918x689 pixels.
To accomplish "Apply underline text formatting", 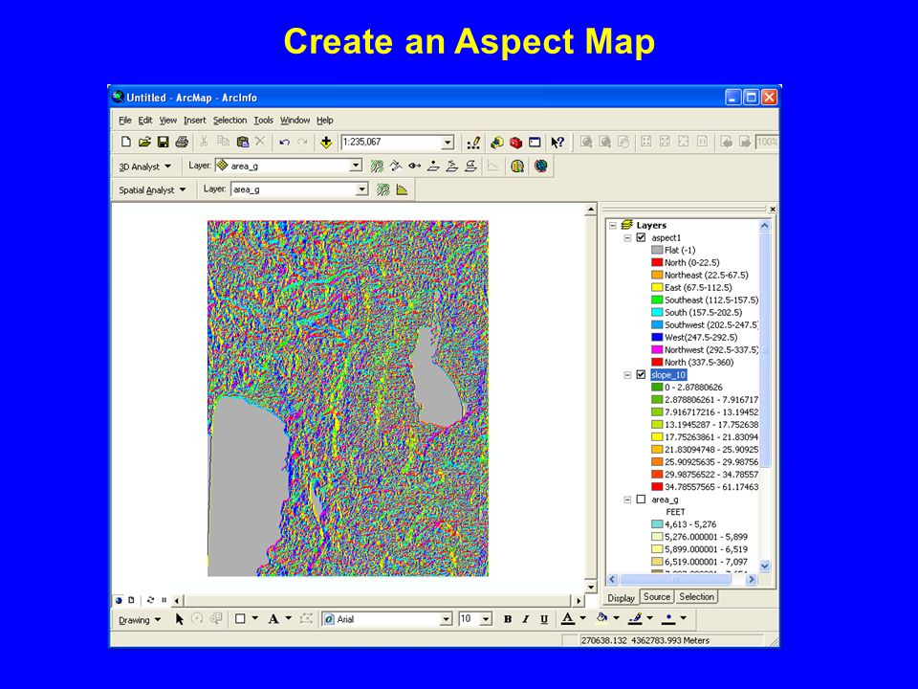I will point(544,619).
